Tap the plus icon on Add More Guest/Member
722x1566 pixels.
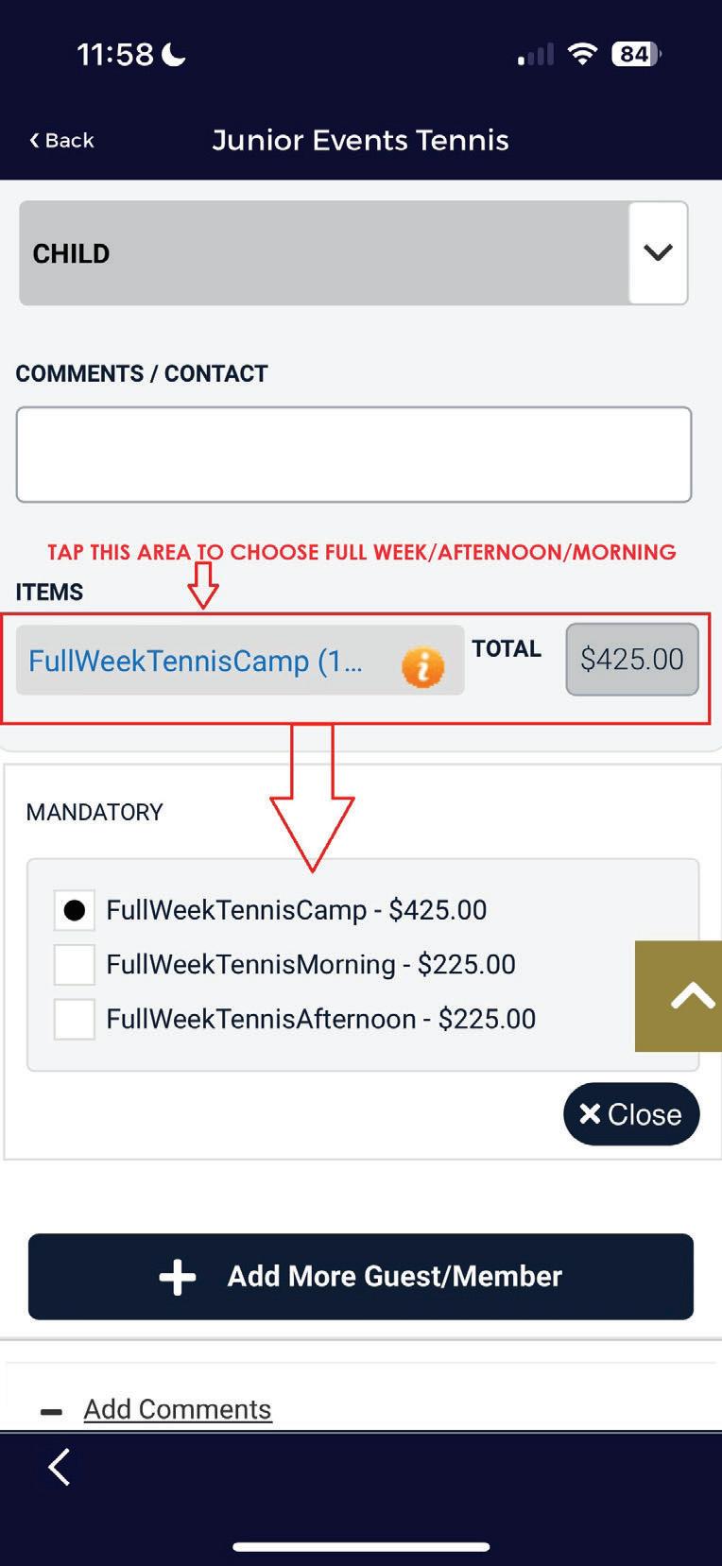[x=178, y=1277]
